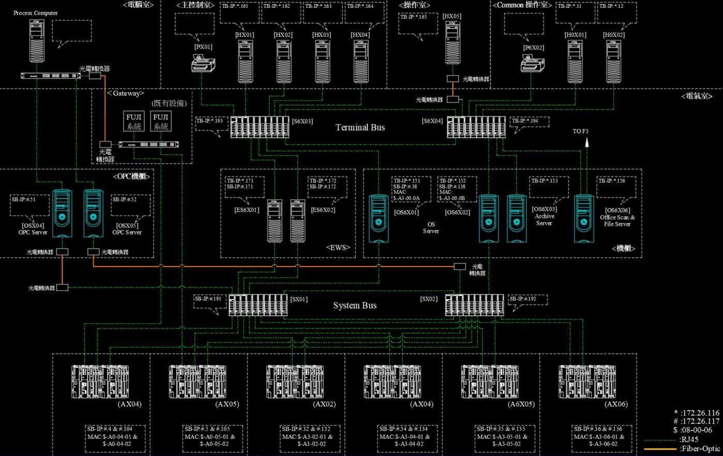The height and width of the screenshot is (456, 723).
Task: Select the PX01 printer icon
Action: [x=203, y=65]
